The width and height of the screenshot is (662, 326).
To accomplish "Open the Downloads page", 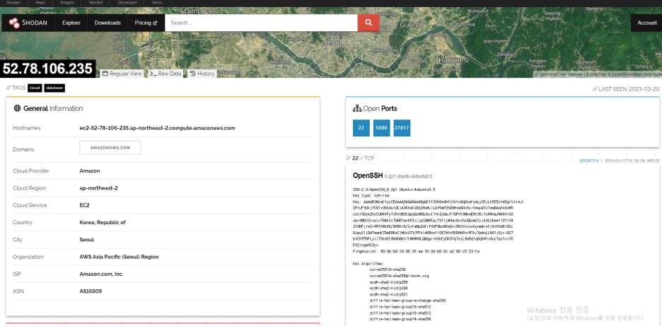I will pyautogui.click(x=108, y=23).
